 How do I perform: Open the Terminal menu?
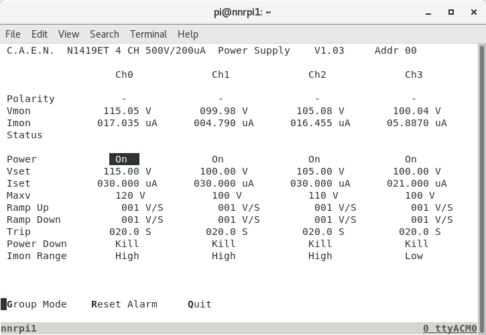tap(148, 34)
